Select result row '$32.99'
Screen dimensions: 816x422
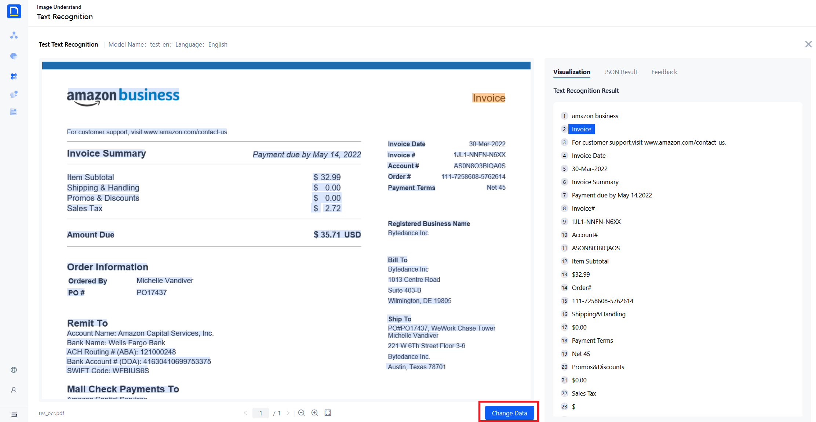click(x=581, y=274)
